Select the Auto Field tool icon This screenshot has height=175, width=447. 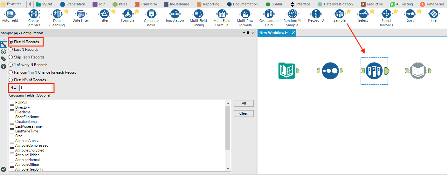point(10,13)
